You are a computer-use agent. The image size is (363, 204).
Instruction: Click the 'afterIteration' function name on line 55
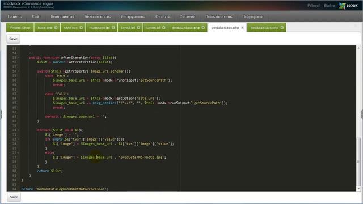(75, 58)
